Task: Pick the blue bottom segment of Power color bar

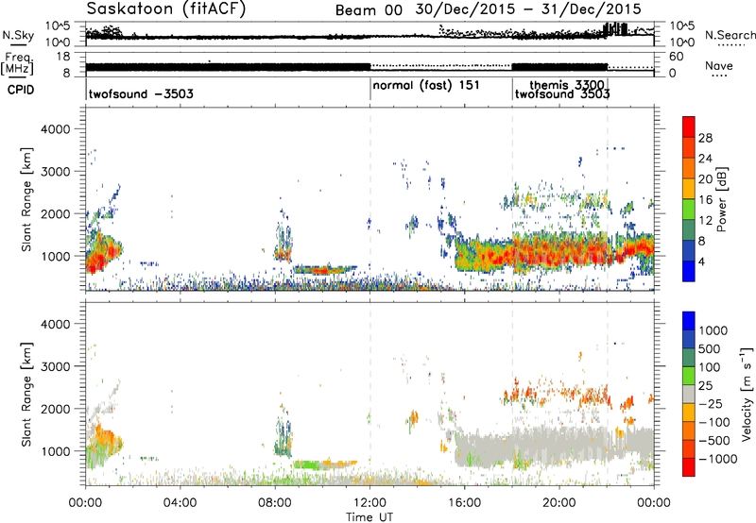Action: 689,271
